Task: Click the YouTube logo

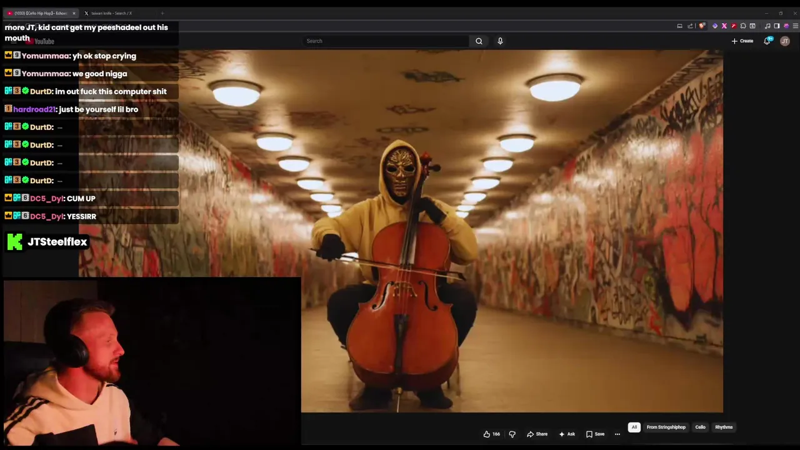Action: pos(40,41)
